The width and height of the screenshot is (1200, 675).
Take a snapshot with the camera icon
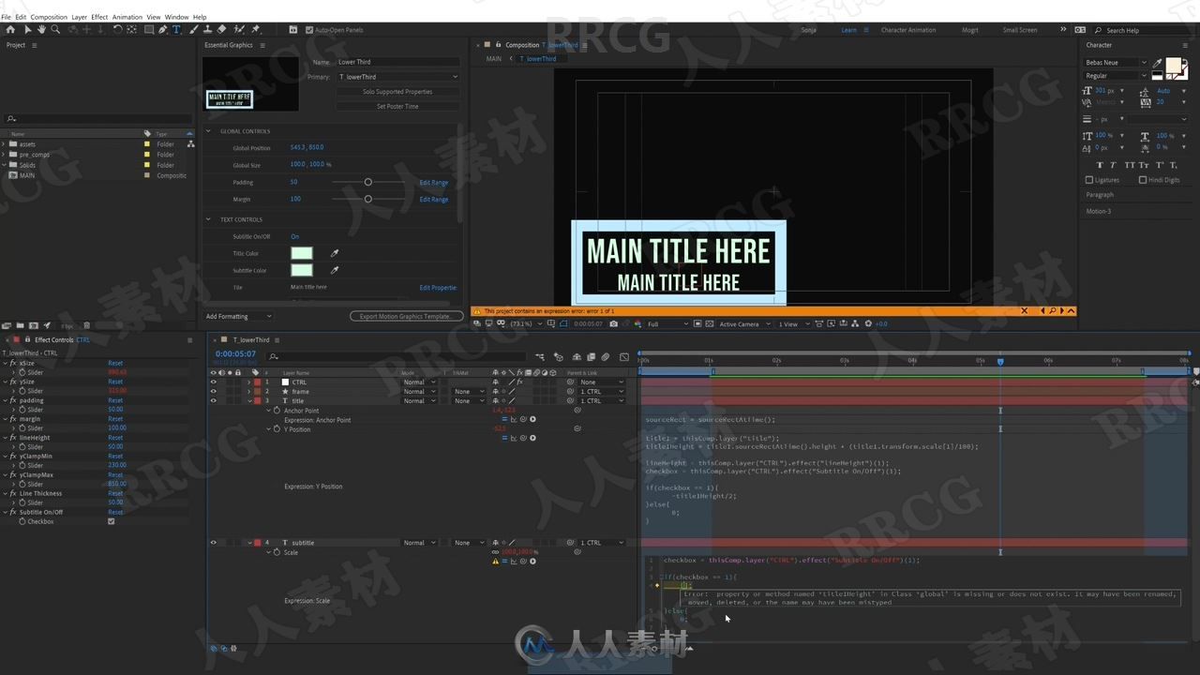(x=613, y=323)
